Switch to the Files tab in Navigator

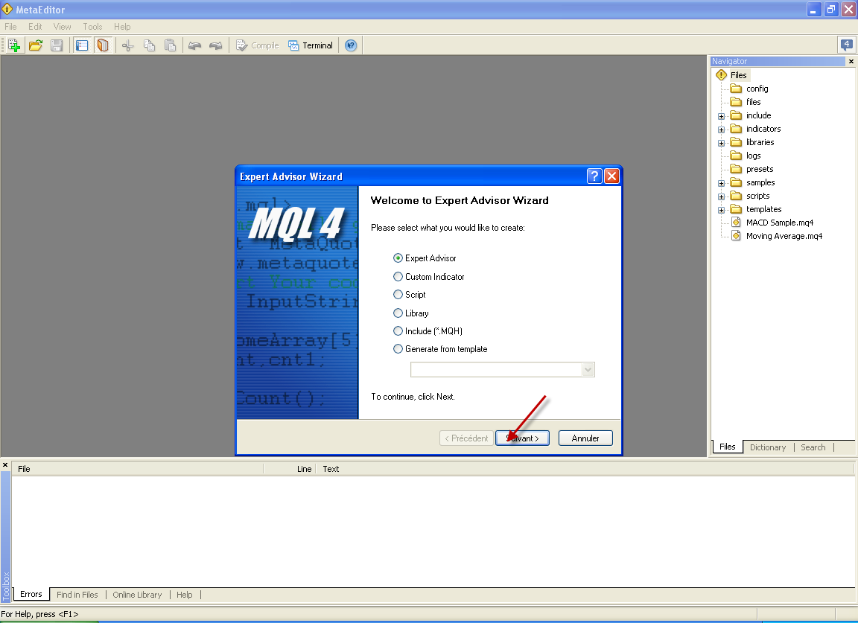(x=727, y=447)
